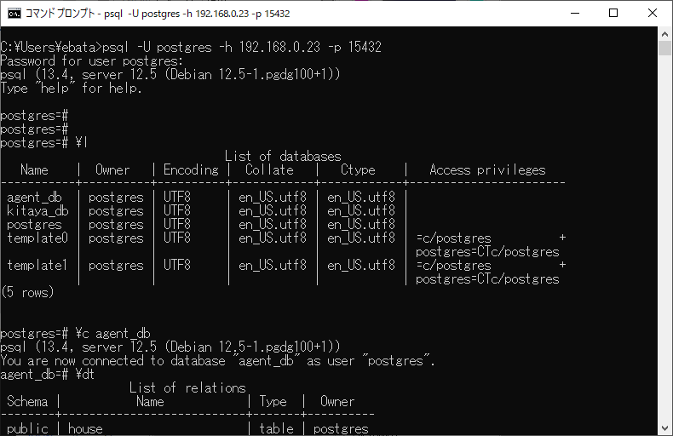Click the 'List of databases' heading
This screenshot has width=673, height=436.
(x=282, y=156)
